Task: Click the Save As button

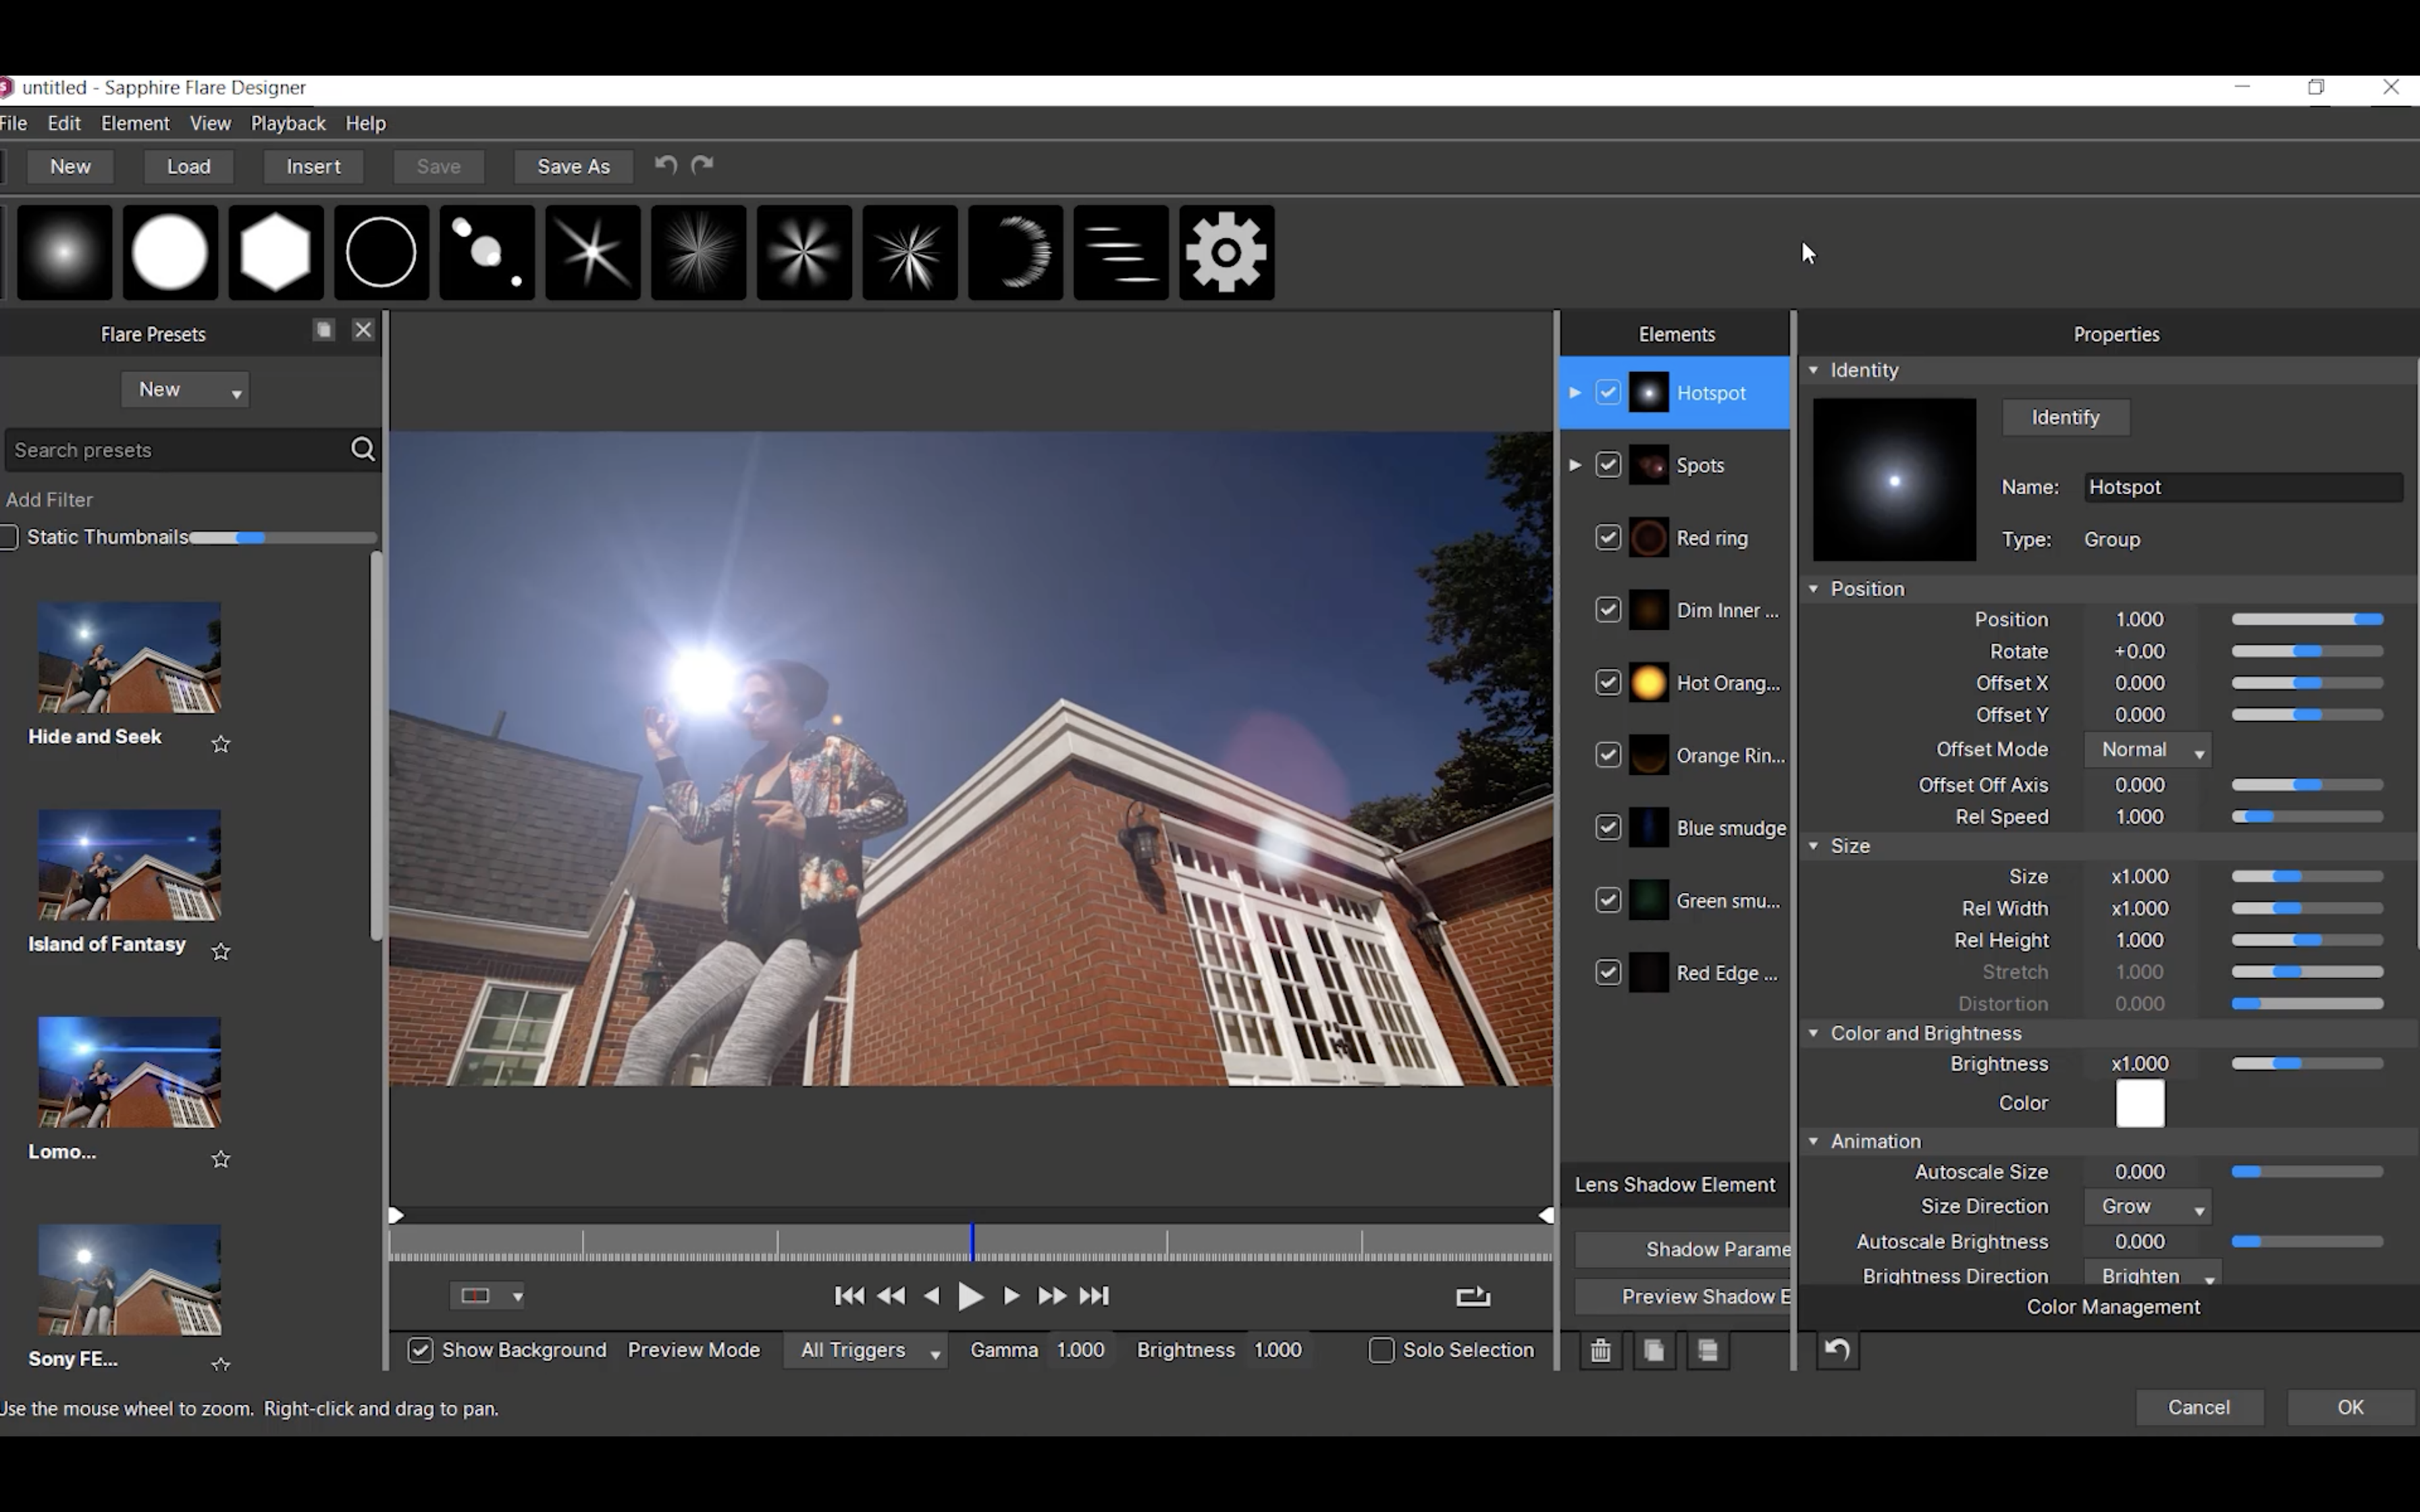Action: click(574, 167)
